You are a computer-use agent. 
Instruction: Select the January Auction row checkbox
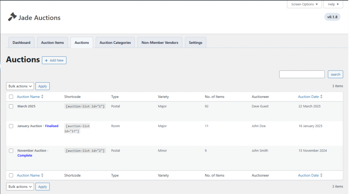[x=11, y=126]
